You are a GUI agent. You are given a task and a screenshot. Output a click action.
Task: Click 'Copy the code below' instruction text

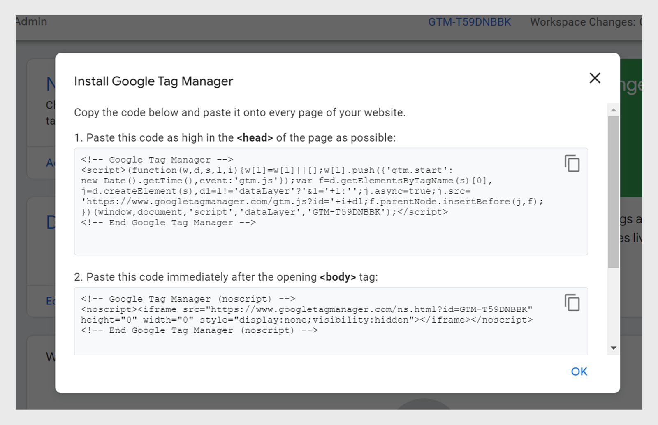[240, 112]
